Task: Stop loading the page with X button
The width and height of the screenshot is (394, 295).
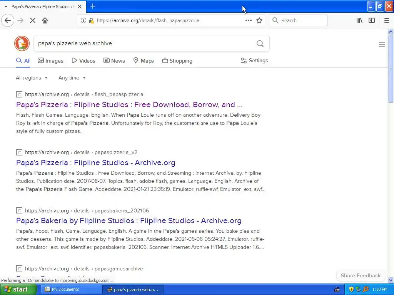Action: (33, 20)
